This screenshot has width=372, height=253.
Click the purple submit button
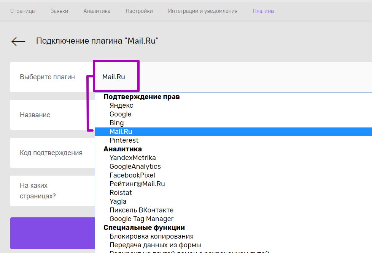tap(52, 233)
